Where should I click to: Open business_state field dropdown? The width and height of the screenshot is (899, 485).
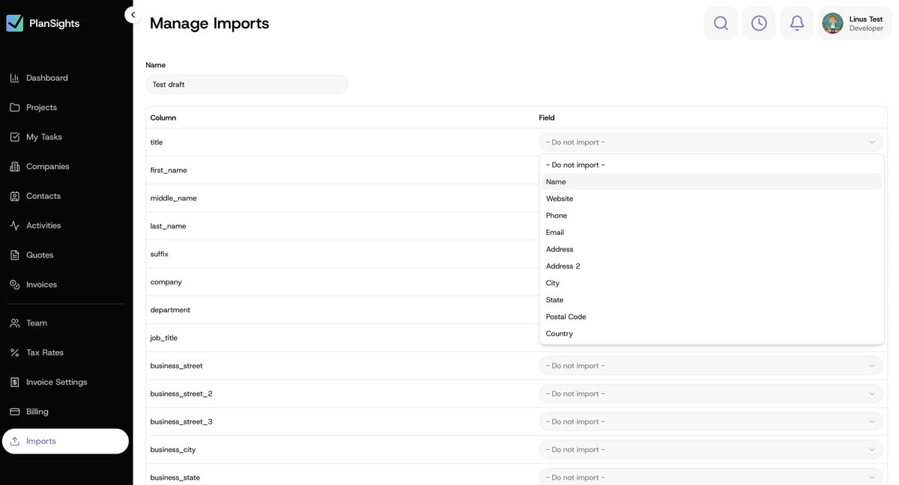tap(711, 478)
